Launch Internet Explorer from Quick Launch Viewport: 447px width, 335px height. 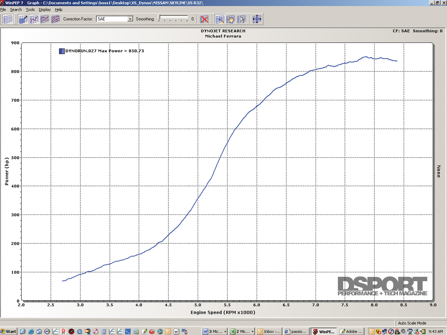pyautogui.click(x=31, y=332)
